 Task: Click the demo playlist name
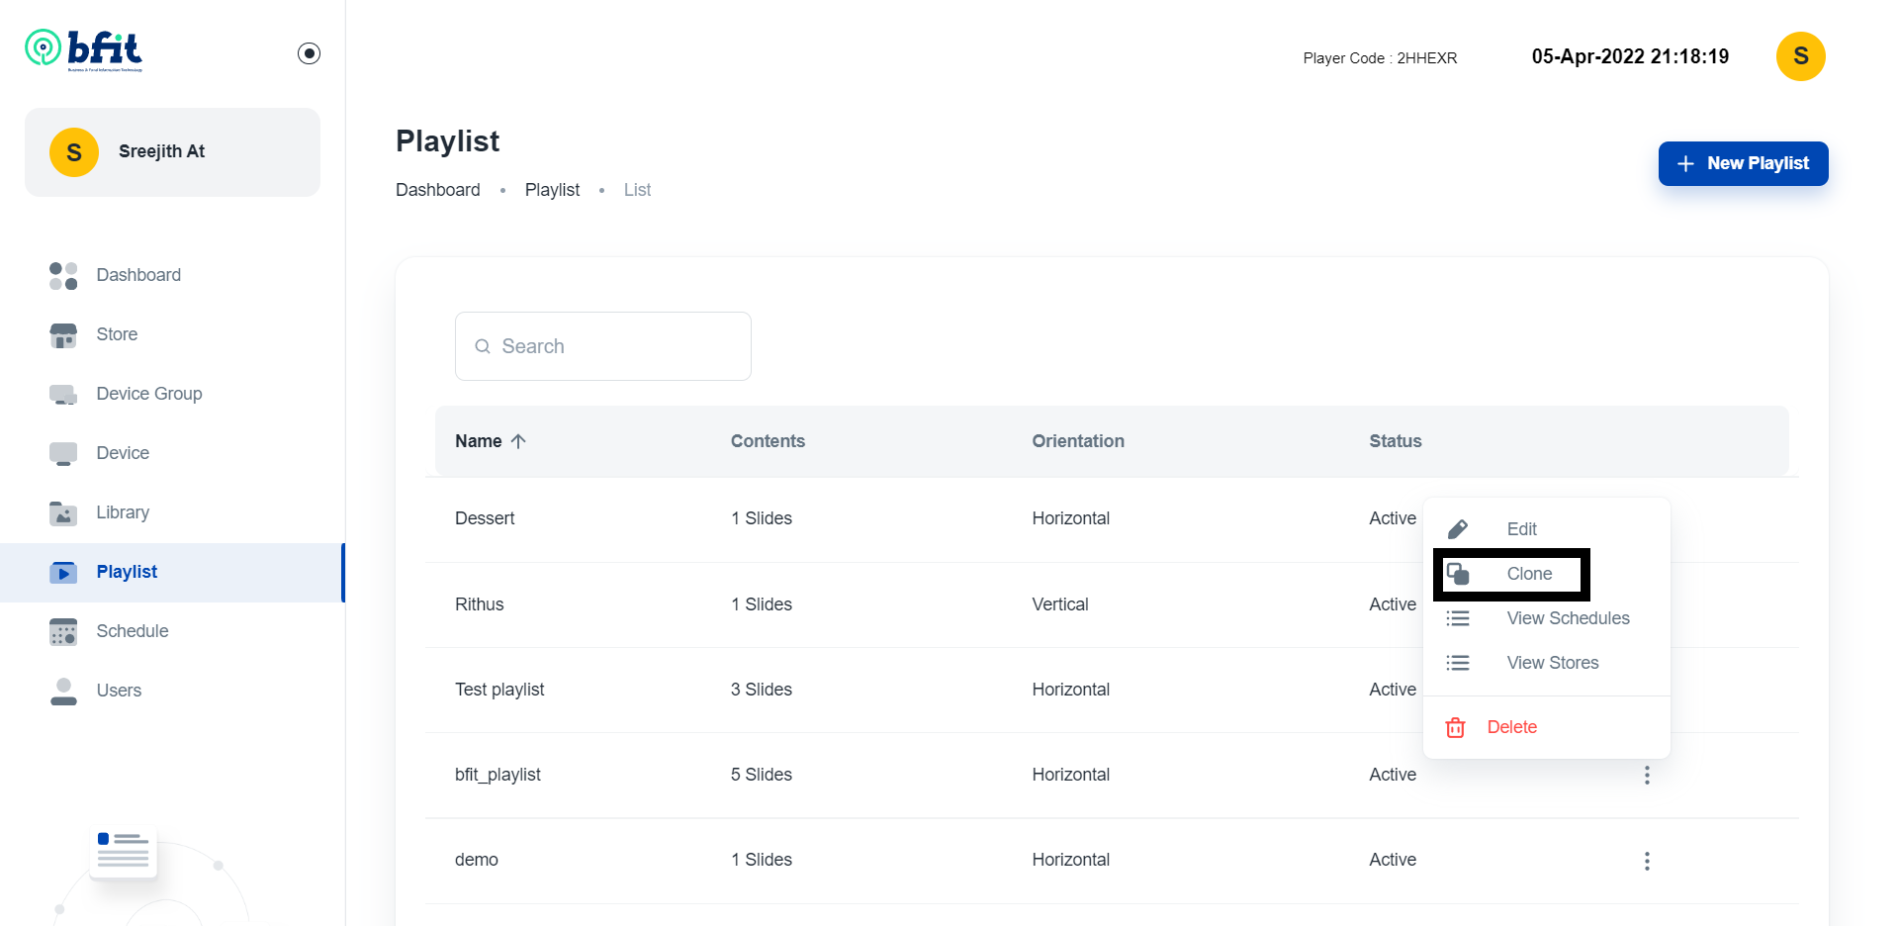click(476, 860)
